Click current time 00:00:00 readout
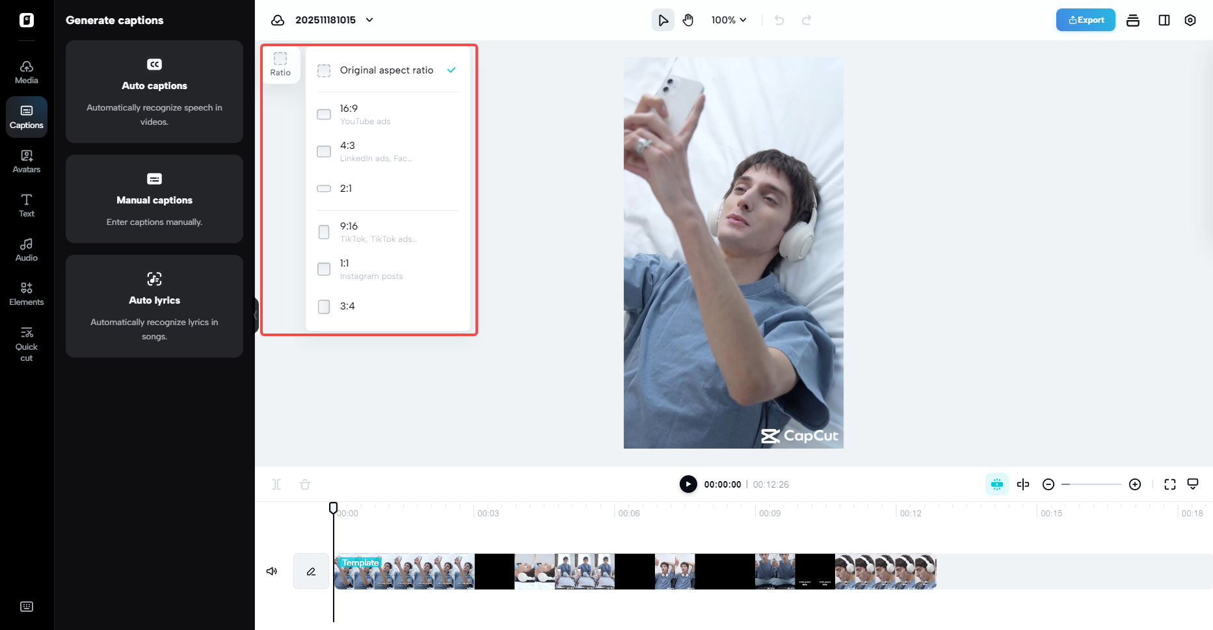This screenshot has height=630, width=1213. [x=723, y=484]
